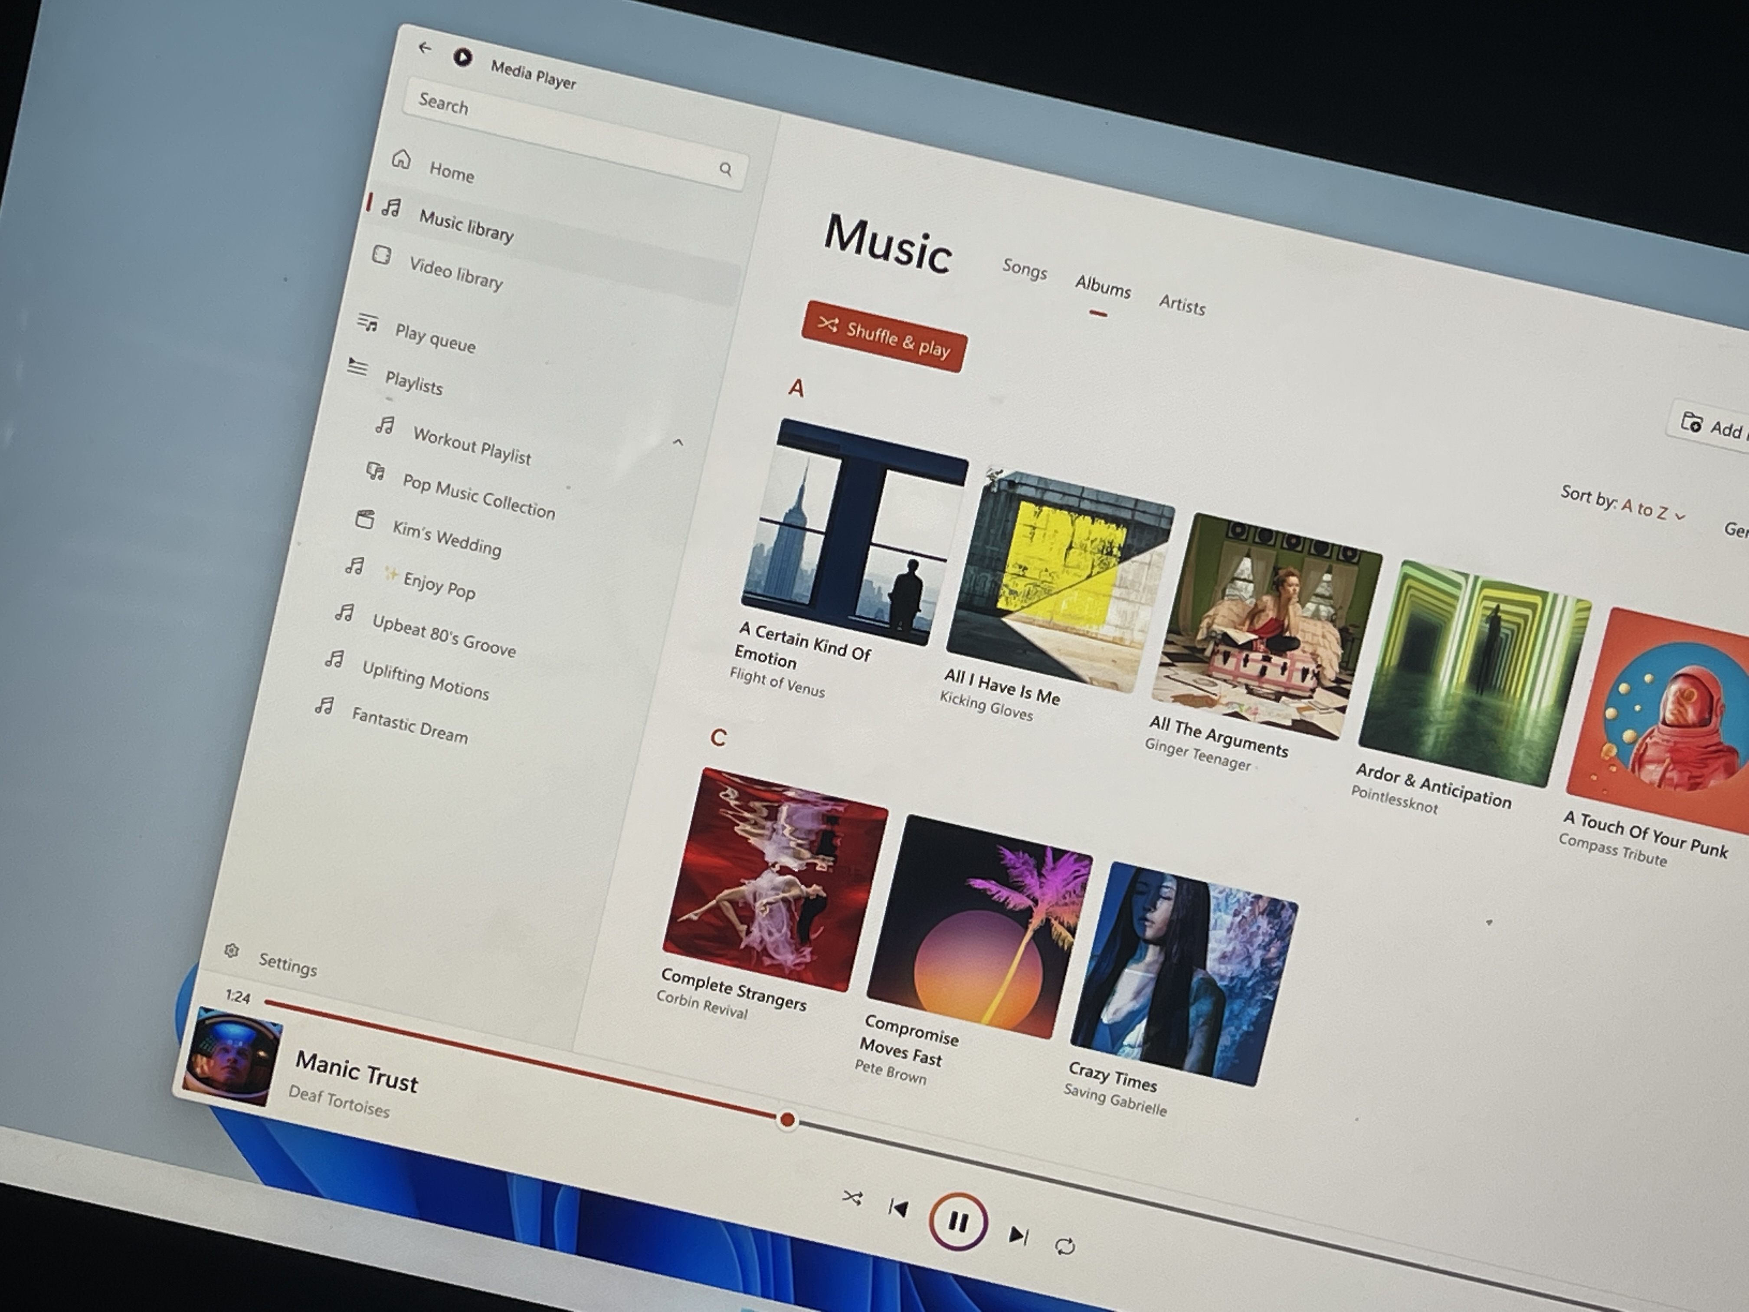Open the Complete Strangers album cover
This screenshot has height=1312, width=1749.
(x=776, y=879)
